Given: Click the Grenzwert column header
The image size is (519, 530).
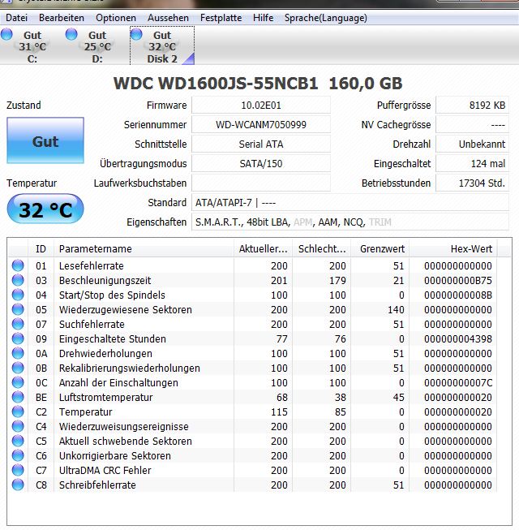Looking at the screenshot, I should (x=380, y=249).
